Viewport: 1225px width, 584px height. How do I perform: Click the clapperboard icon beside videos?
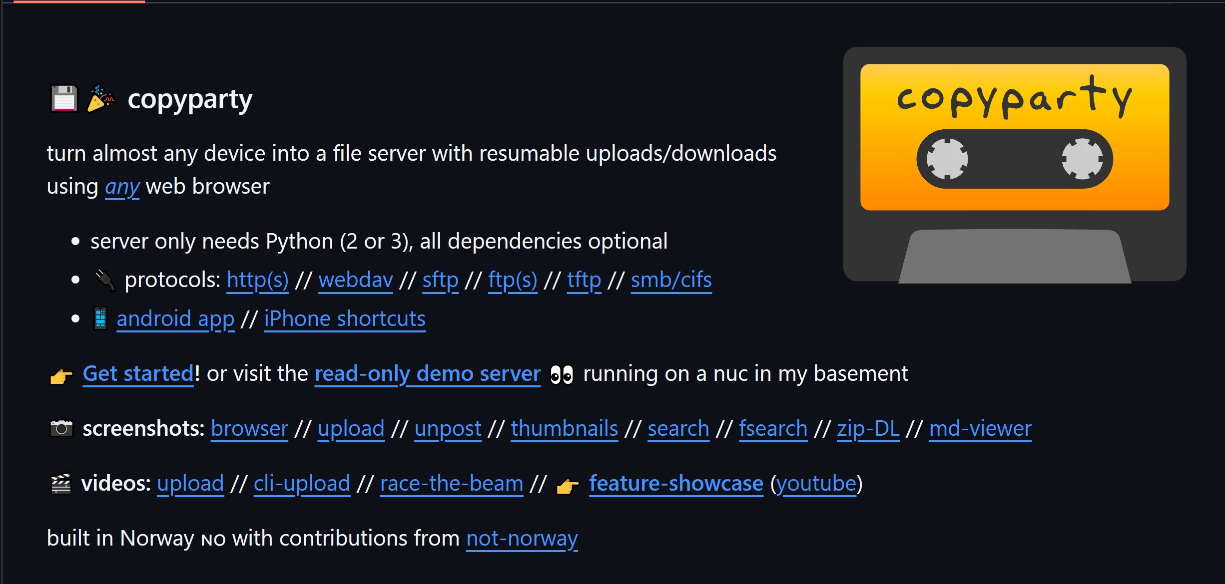coord(61,483)
